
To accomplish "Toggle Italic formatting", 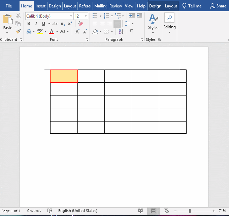I will coord(36,24).
